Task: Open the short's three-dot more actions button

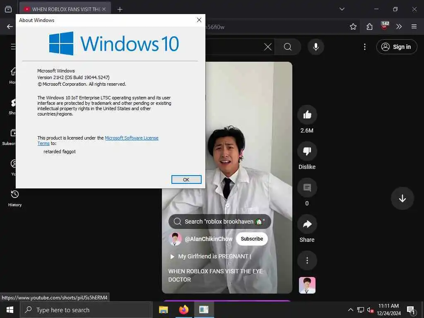Action: pyautogui.click(x=307, y=261)
